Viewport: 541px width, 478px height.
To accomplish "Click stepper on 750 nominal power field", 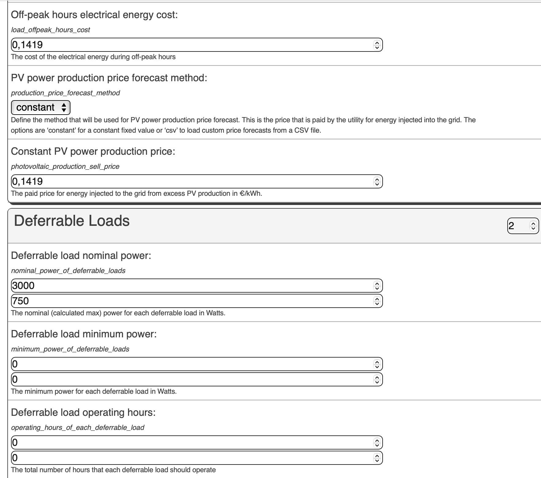I will pyautogui.click(x=377, y=301).
